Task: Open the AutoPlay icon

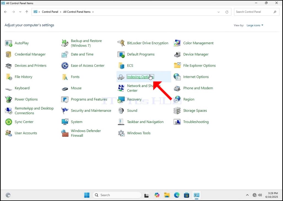Action: 9,43
